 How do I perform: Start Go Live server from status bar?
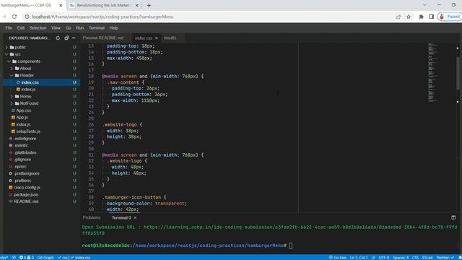338,258
